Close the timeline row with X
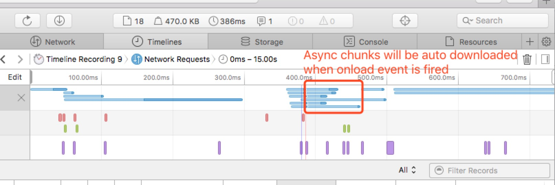The image size is (555, 185). point(21,98)
